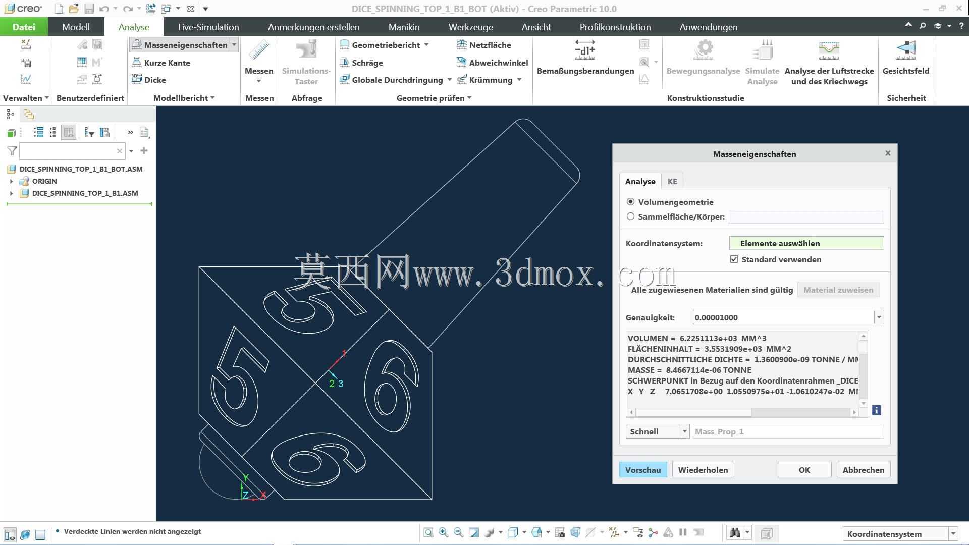Expand the Geometriebericht dropdown
This screenshot has width=969, height=545.
426,45
